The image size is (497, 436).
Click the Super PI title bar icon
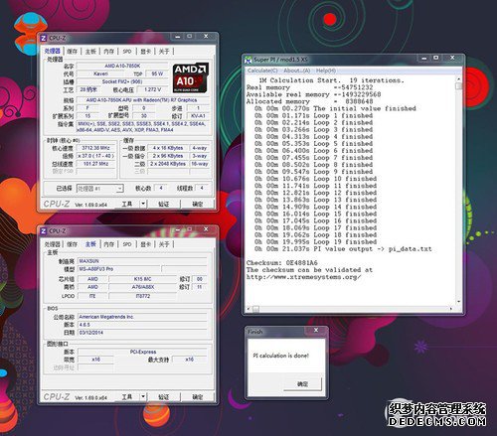coord(248,60)
